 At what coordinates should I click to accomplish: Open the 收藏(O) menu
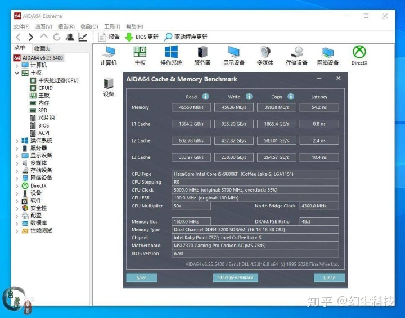point(89,26)
